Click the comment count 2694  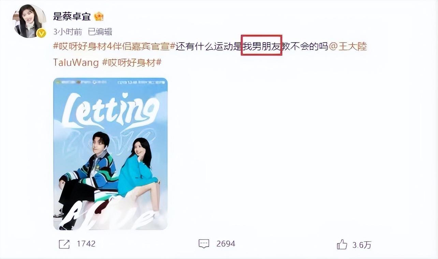click(226, 244)
